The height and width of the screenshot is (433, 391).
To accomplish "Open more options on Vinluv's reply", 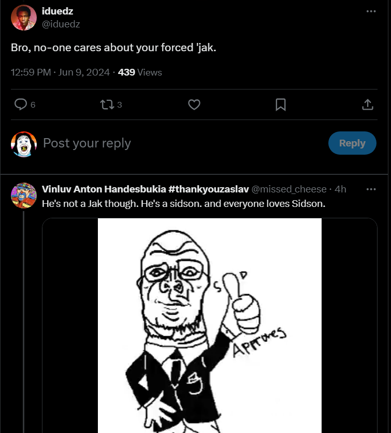I will click(x=371, y=189).
